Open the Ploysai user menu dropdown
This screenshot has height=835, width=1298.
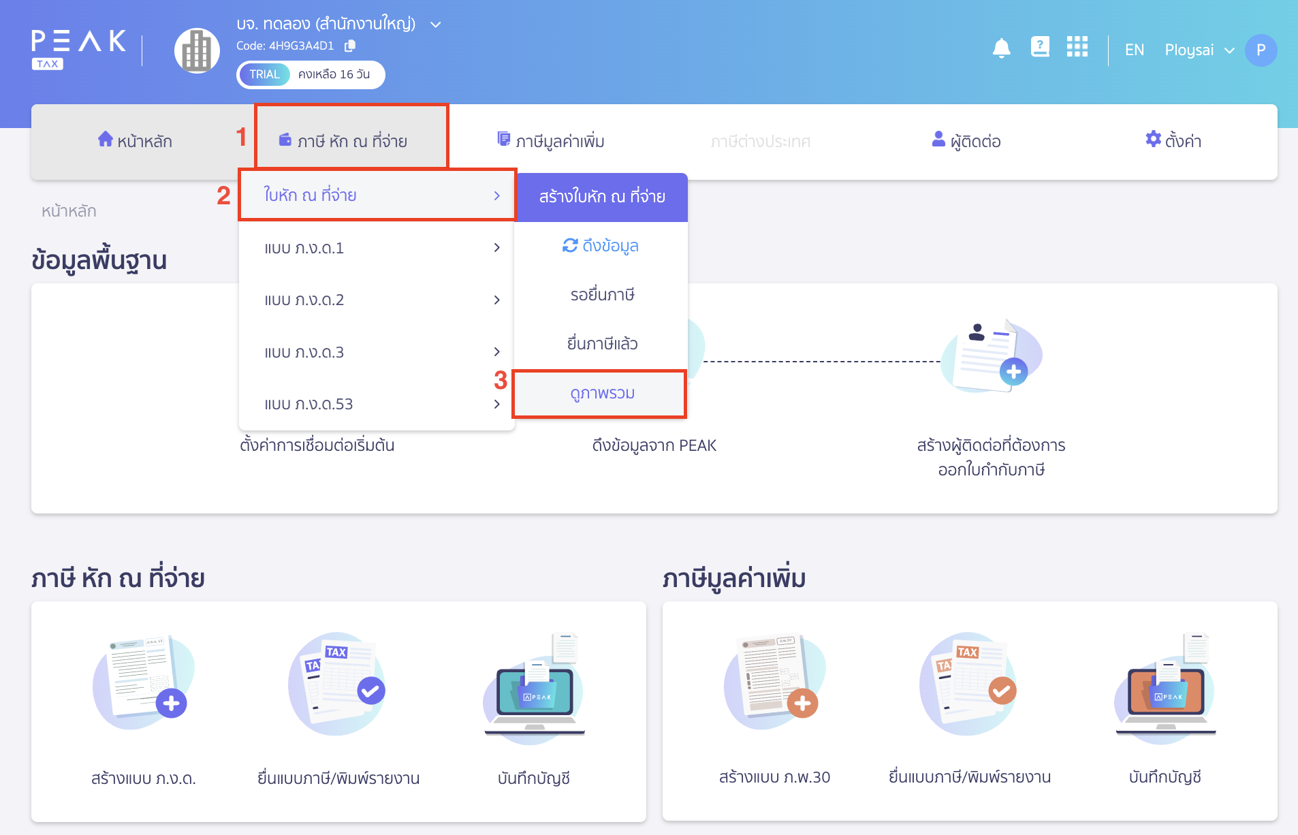(1199, 50)
